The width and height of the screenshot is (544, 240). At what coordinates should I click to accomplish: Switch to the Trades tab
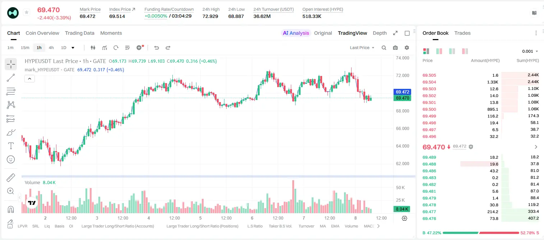462,33
